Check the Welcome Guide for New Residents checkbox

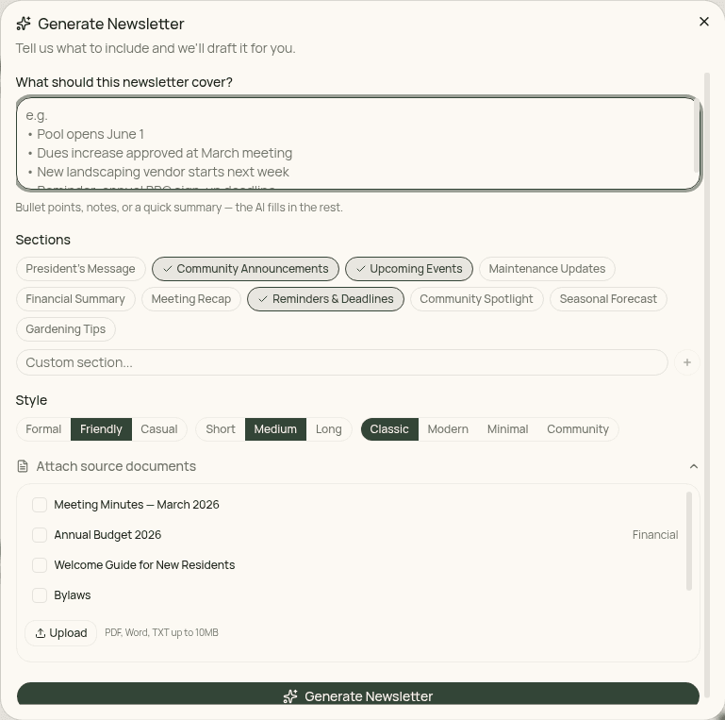pos(40,565)
